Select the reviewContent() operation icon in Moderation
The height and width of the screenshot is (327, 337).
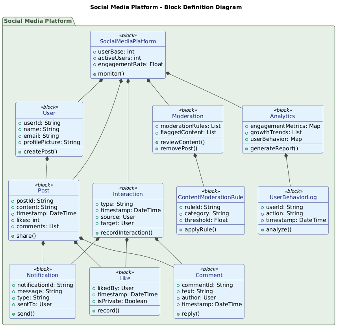(157, 142)
